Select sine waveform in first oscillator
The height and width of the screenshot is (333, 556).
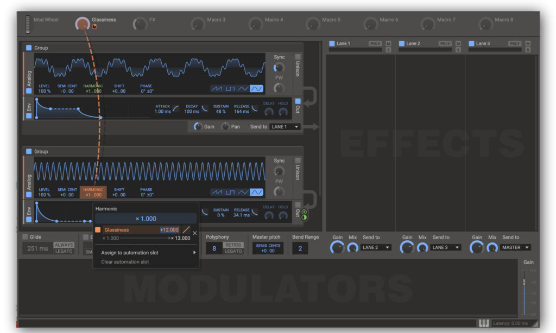[x=257, y=88]
